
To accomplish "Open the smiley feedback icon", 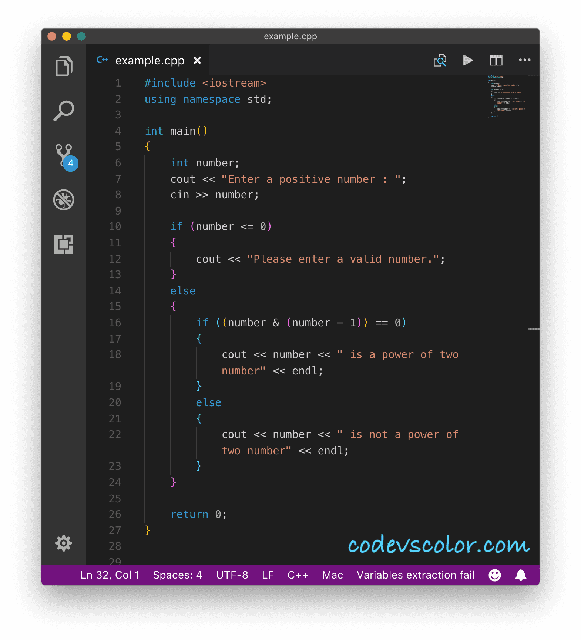I will click(x=495, y=575).
